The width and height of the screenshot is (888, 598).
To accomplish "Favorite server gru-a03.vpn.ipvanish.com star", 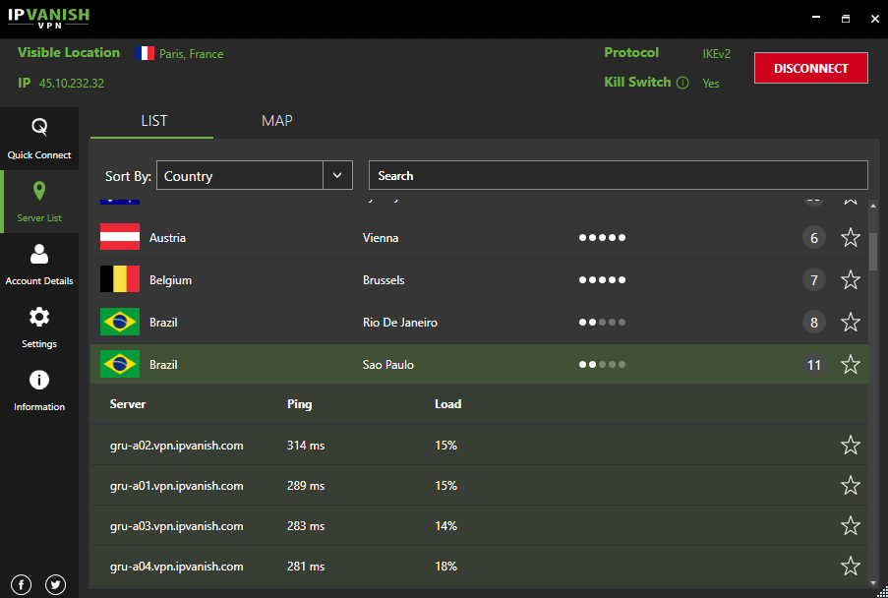I will pyautogui.click(x=850, y=525).
